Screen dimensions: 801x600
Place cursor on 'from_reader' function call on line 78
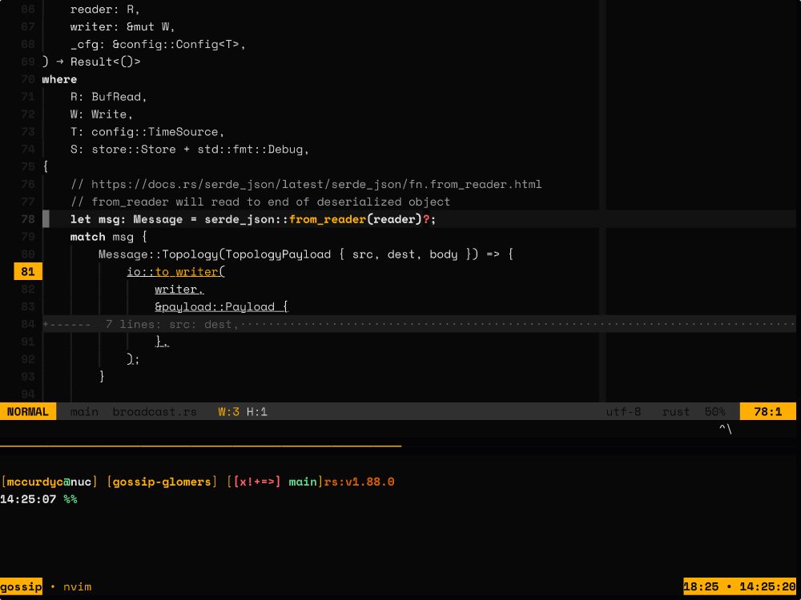pos(328,219)
